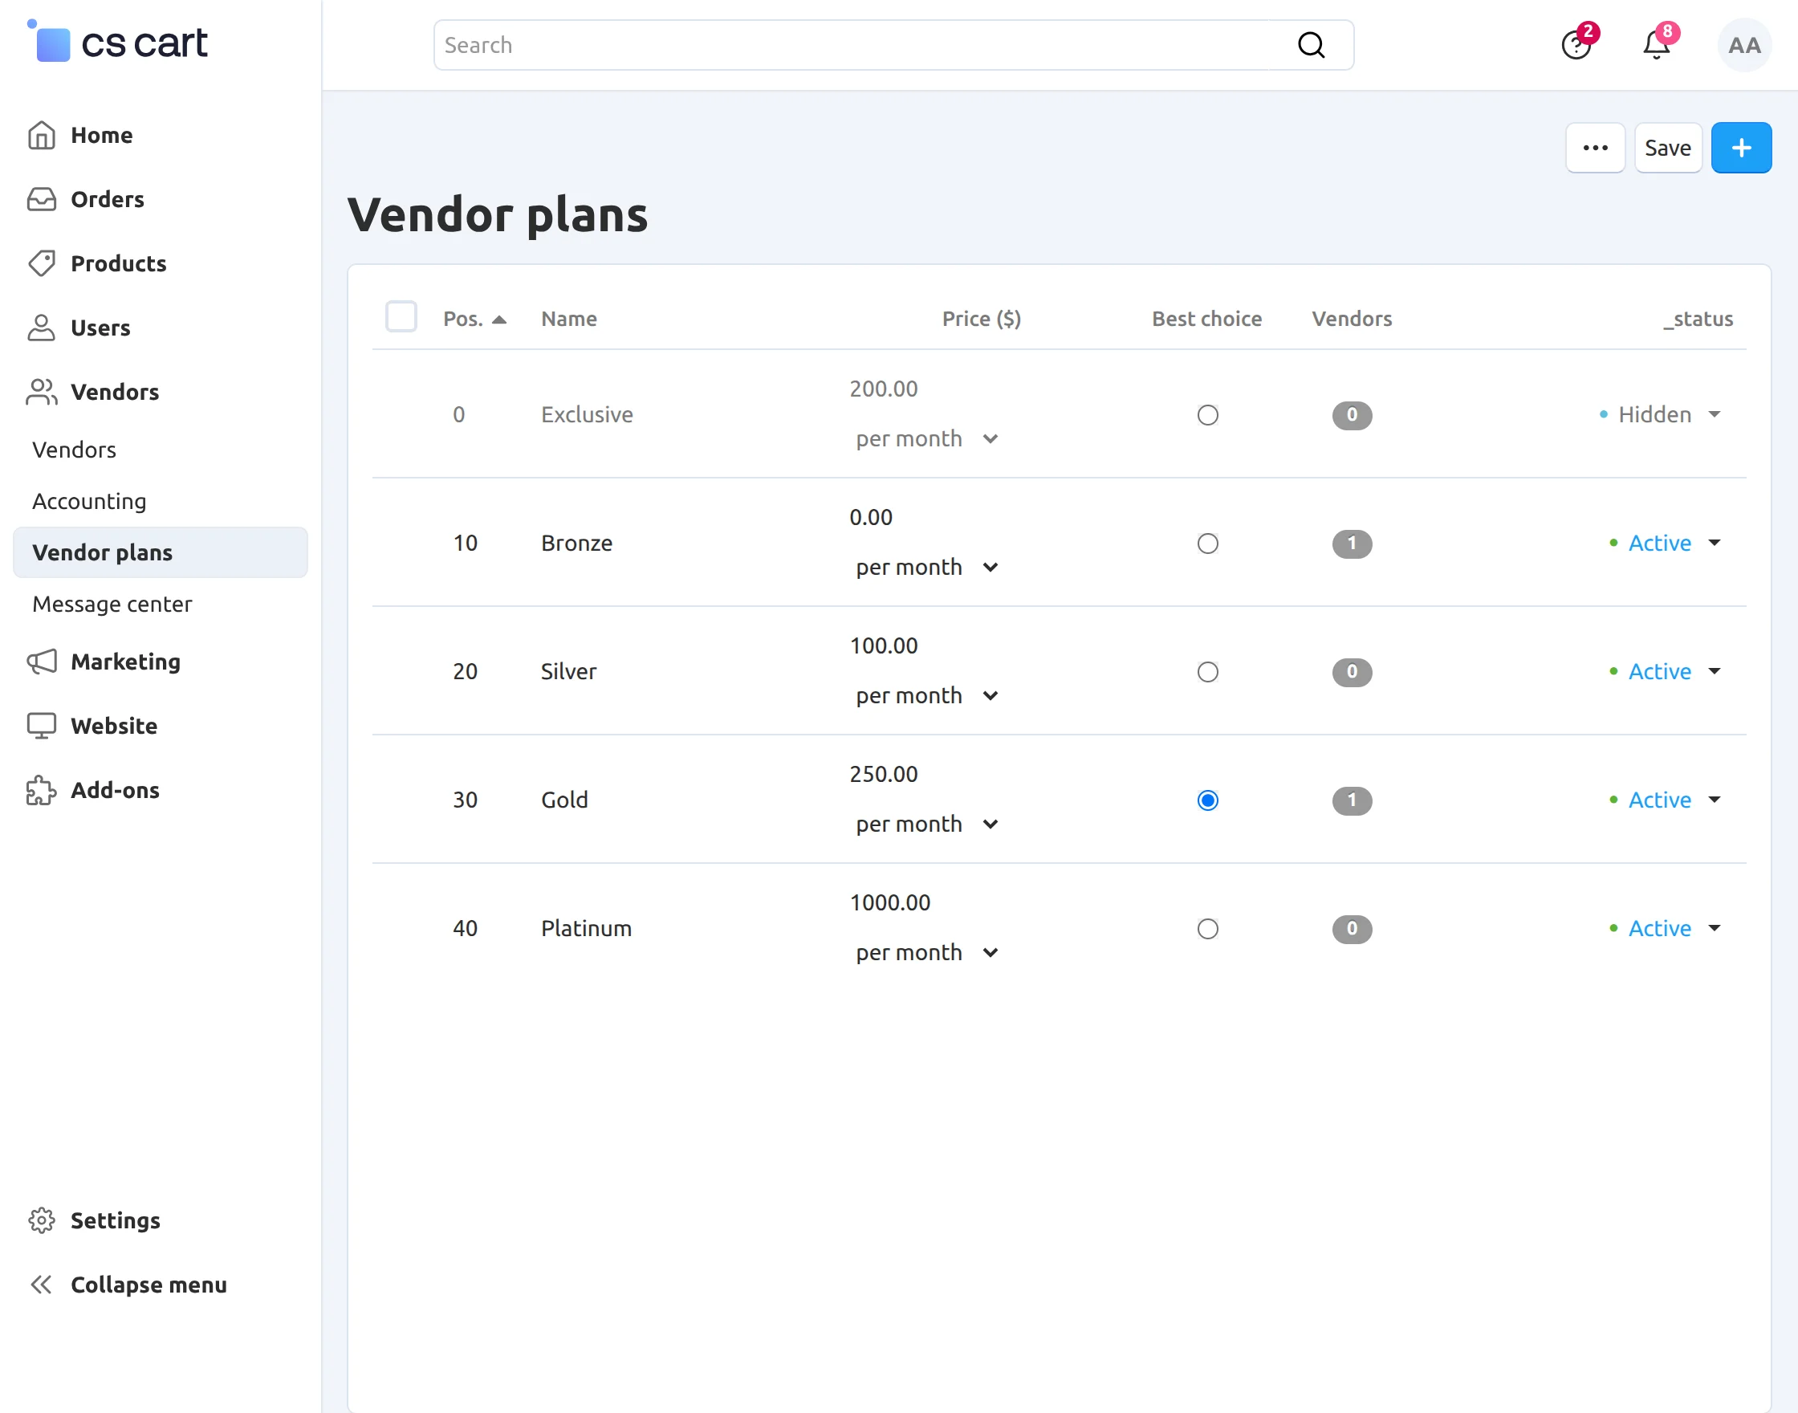The image size is (1798, 1413).
Task: Edit the Bronze price 0.00
Action: (x=870, y=518)
